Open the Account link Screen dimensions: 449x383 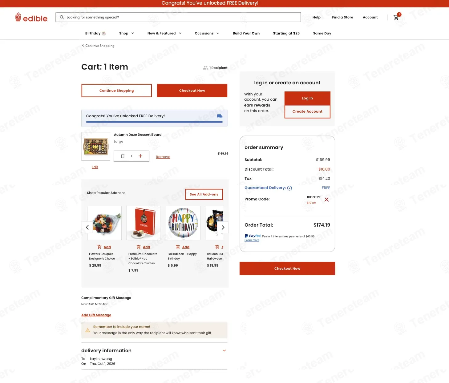370,17
